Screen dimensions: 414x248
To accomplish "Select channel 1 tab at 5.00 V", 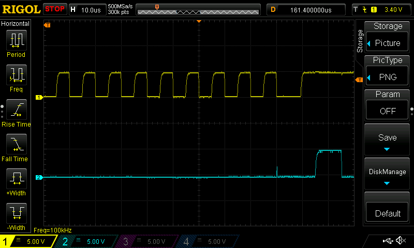I will 28,241.
